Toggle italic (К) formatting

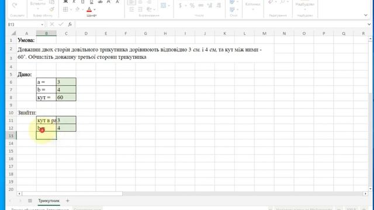tap(74, 2)
